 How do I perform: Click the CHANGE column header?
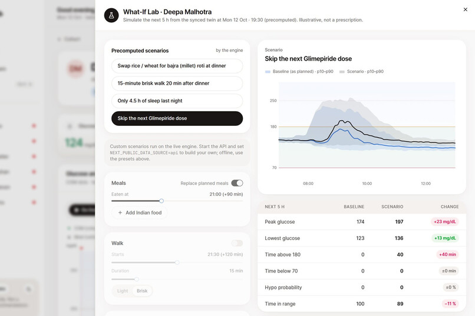point(450,207)
